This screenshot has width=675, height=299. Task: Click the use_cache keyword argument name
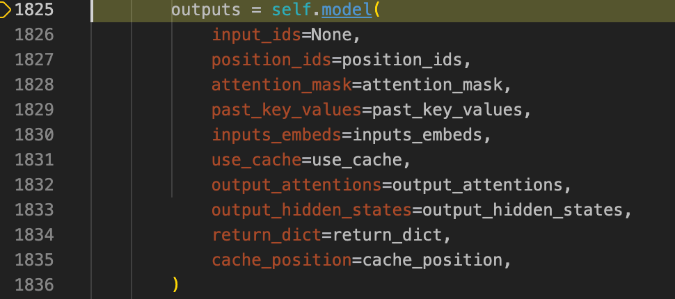(x=256, y=160)
